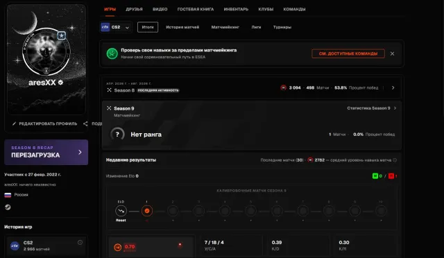Click the '2 966 матчей' CS2 history entry
This screenshot has width=444, height=258.
point(37,249)
